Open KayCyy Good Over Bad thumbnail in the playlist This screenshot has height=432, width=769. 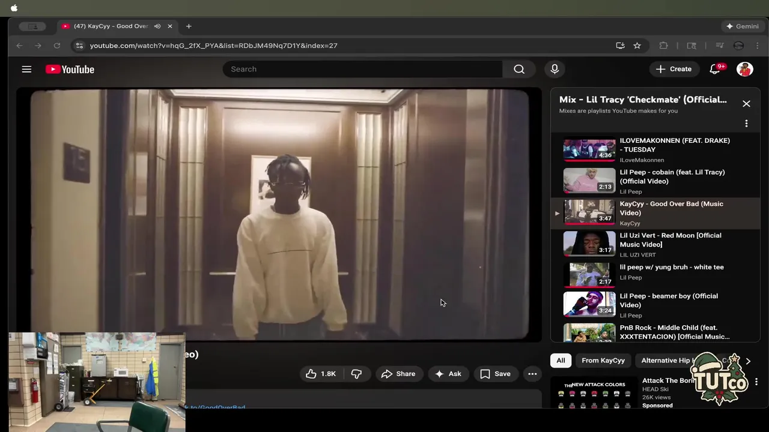589,213
